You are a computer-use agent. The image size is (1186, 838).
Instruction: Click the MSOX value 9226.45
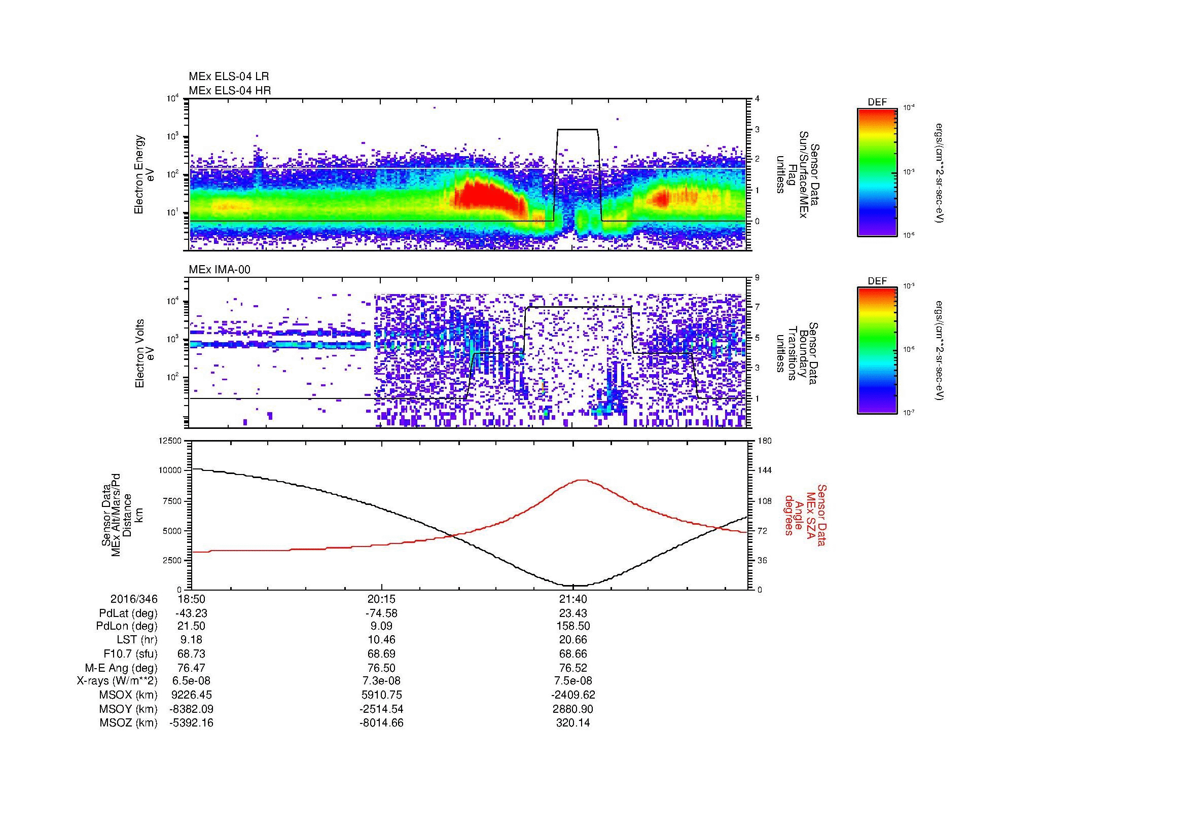click(192, 695)
